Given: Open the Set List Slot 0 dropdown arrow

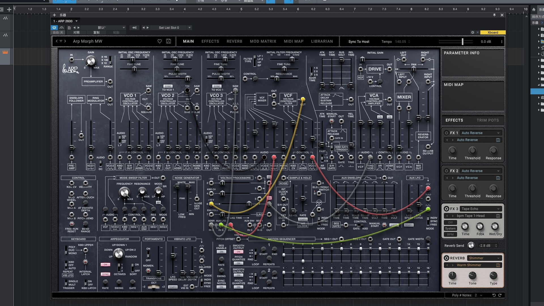Looking at the screenshot, I should click(x=190, y=28).
